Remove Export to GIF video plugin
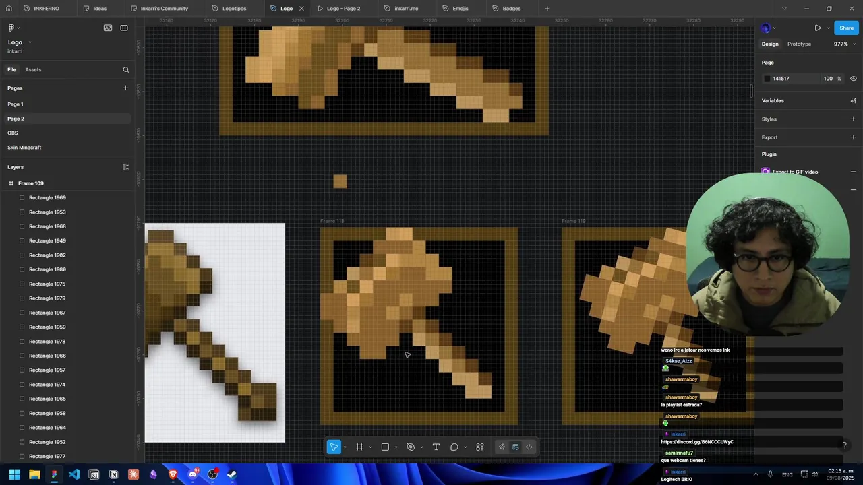 click(x=854, y=172)
